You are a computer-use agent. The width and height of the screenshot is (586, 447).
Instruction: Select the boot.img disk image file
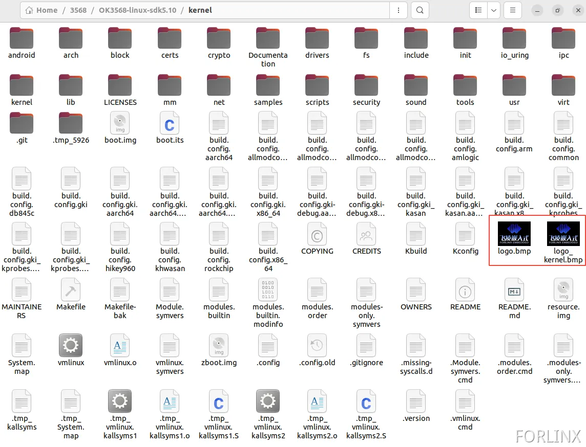click(120, 123)
